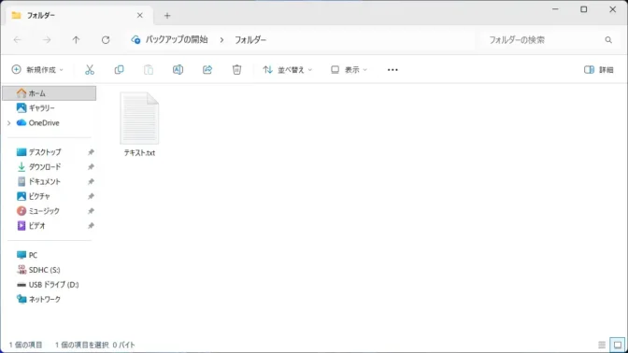Screen dimensions: 628x353
Task: Open ホーム in the sidebar
Action: [50, 93]
